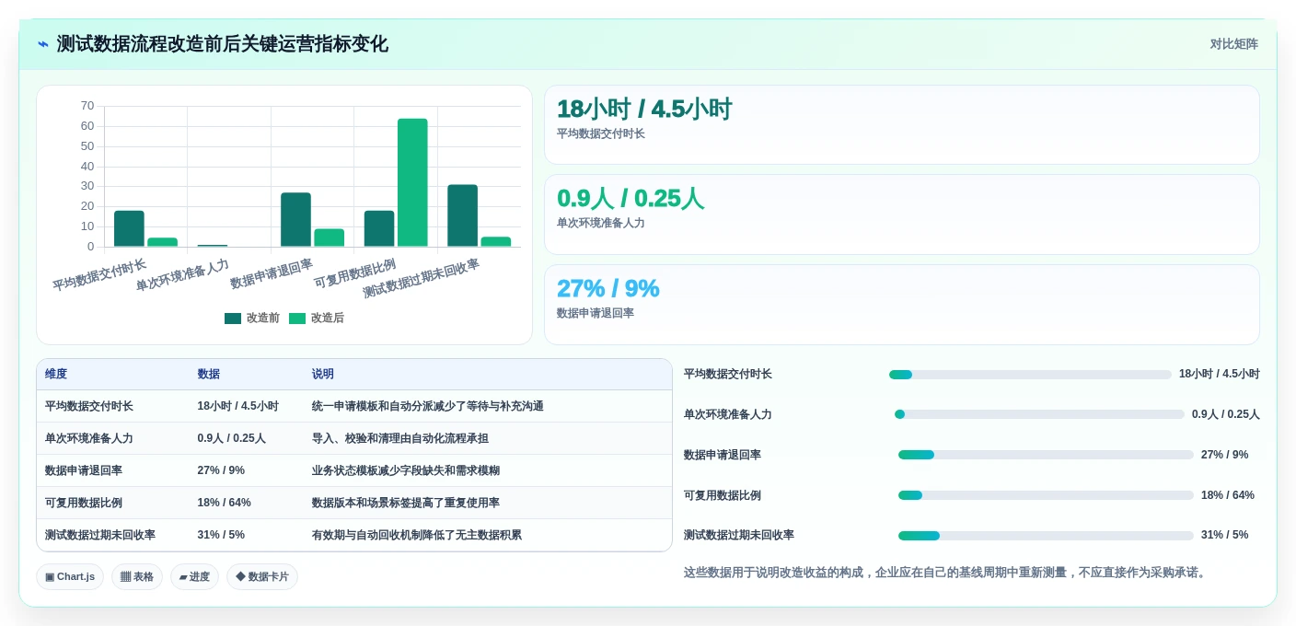1296x626 pixels.
Task: Click the lightning icon beside the dashboard title
Action: [x=43, y=44]
